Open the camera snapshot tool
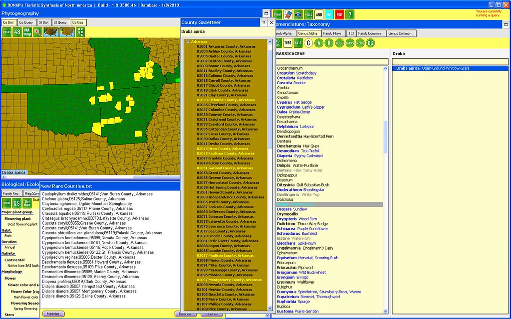 tap(298, 14)
